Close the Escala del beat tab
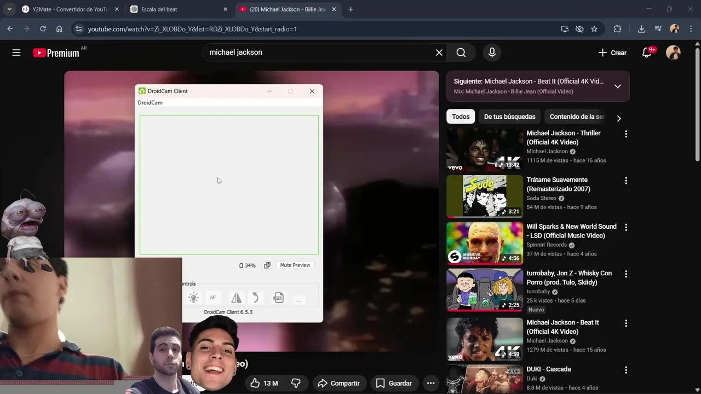This screenshot has height=394, width=701. point(225,9)
